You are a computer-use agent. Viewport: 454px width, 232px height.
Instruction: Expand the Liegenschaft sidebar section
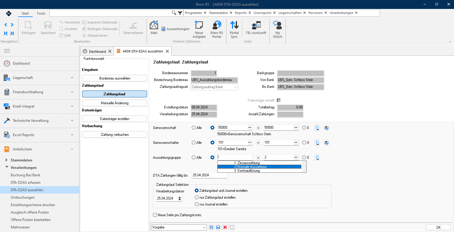[40, 78]
